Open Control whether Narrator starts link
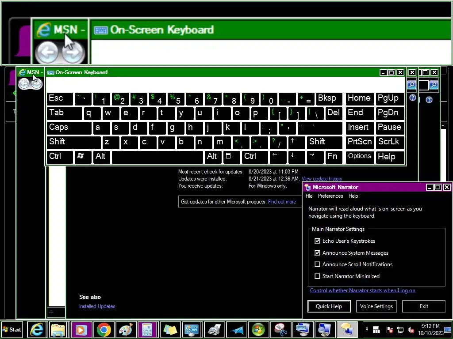453x339 pixels. tap(363, 290)
